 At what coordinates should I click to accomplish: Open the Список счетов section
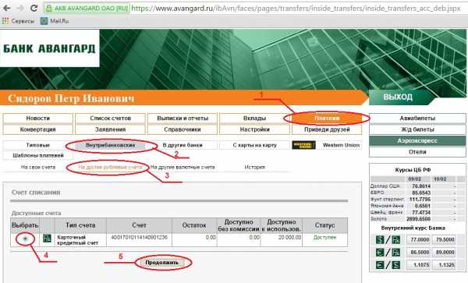tap(111, 119)
